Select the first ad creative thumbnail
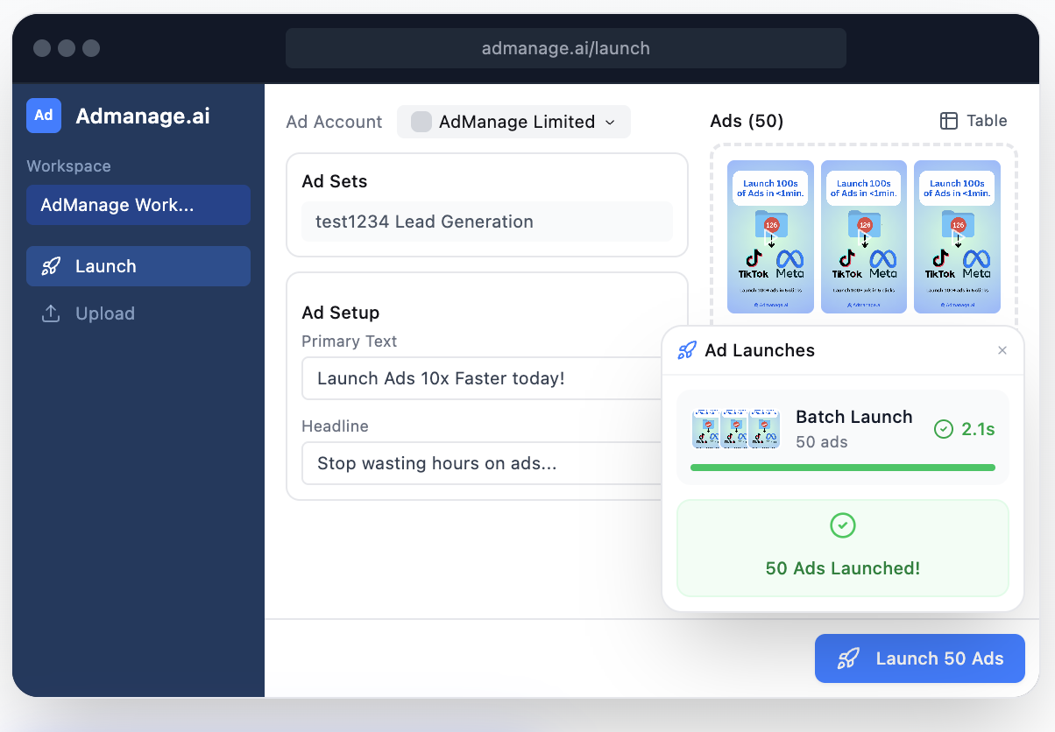 770,236
